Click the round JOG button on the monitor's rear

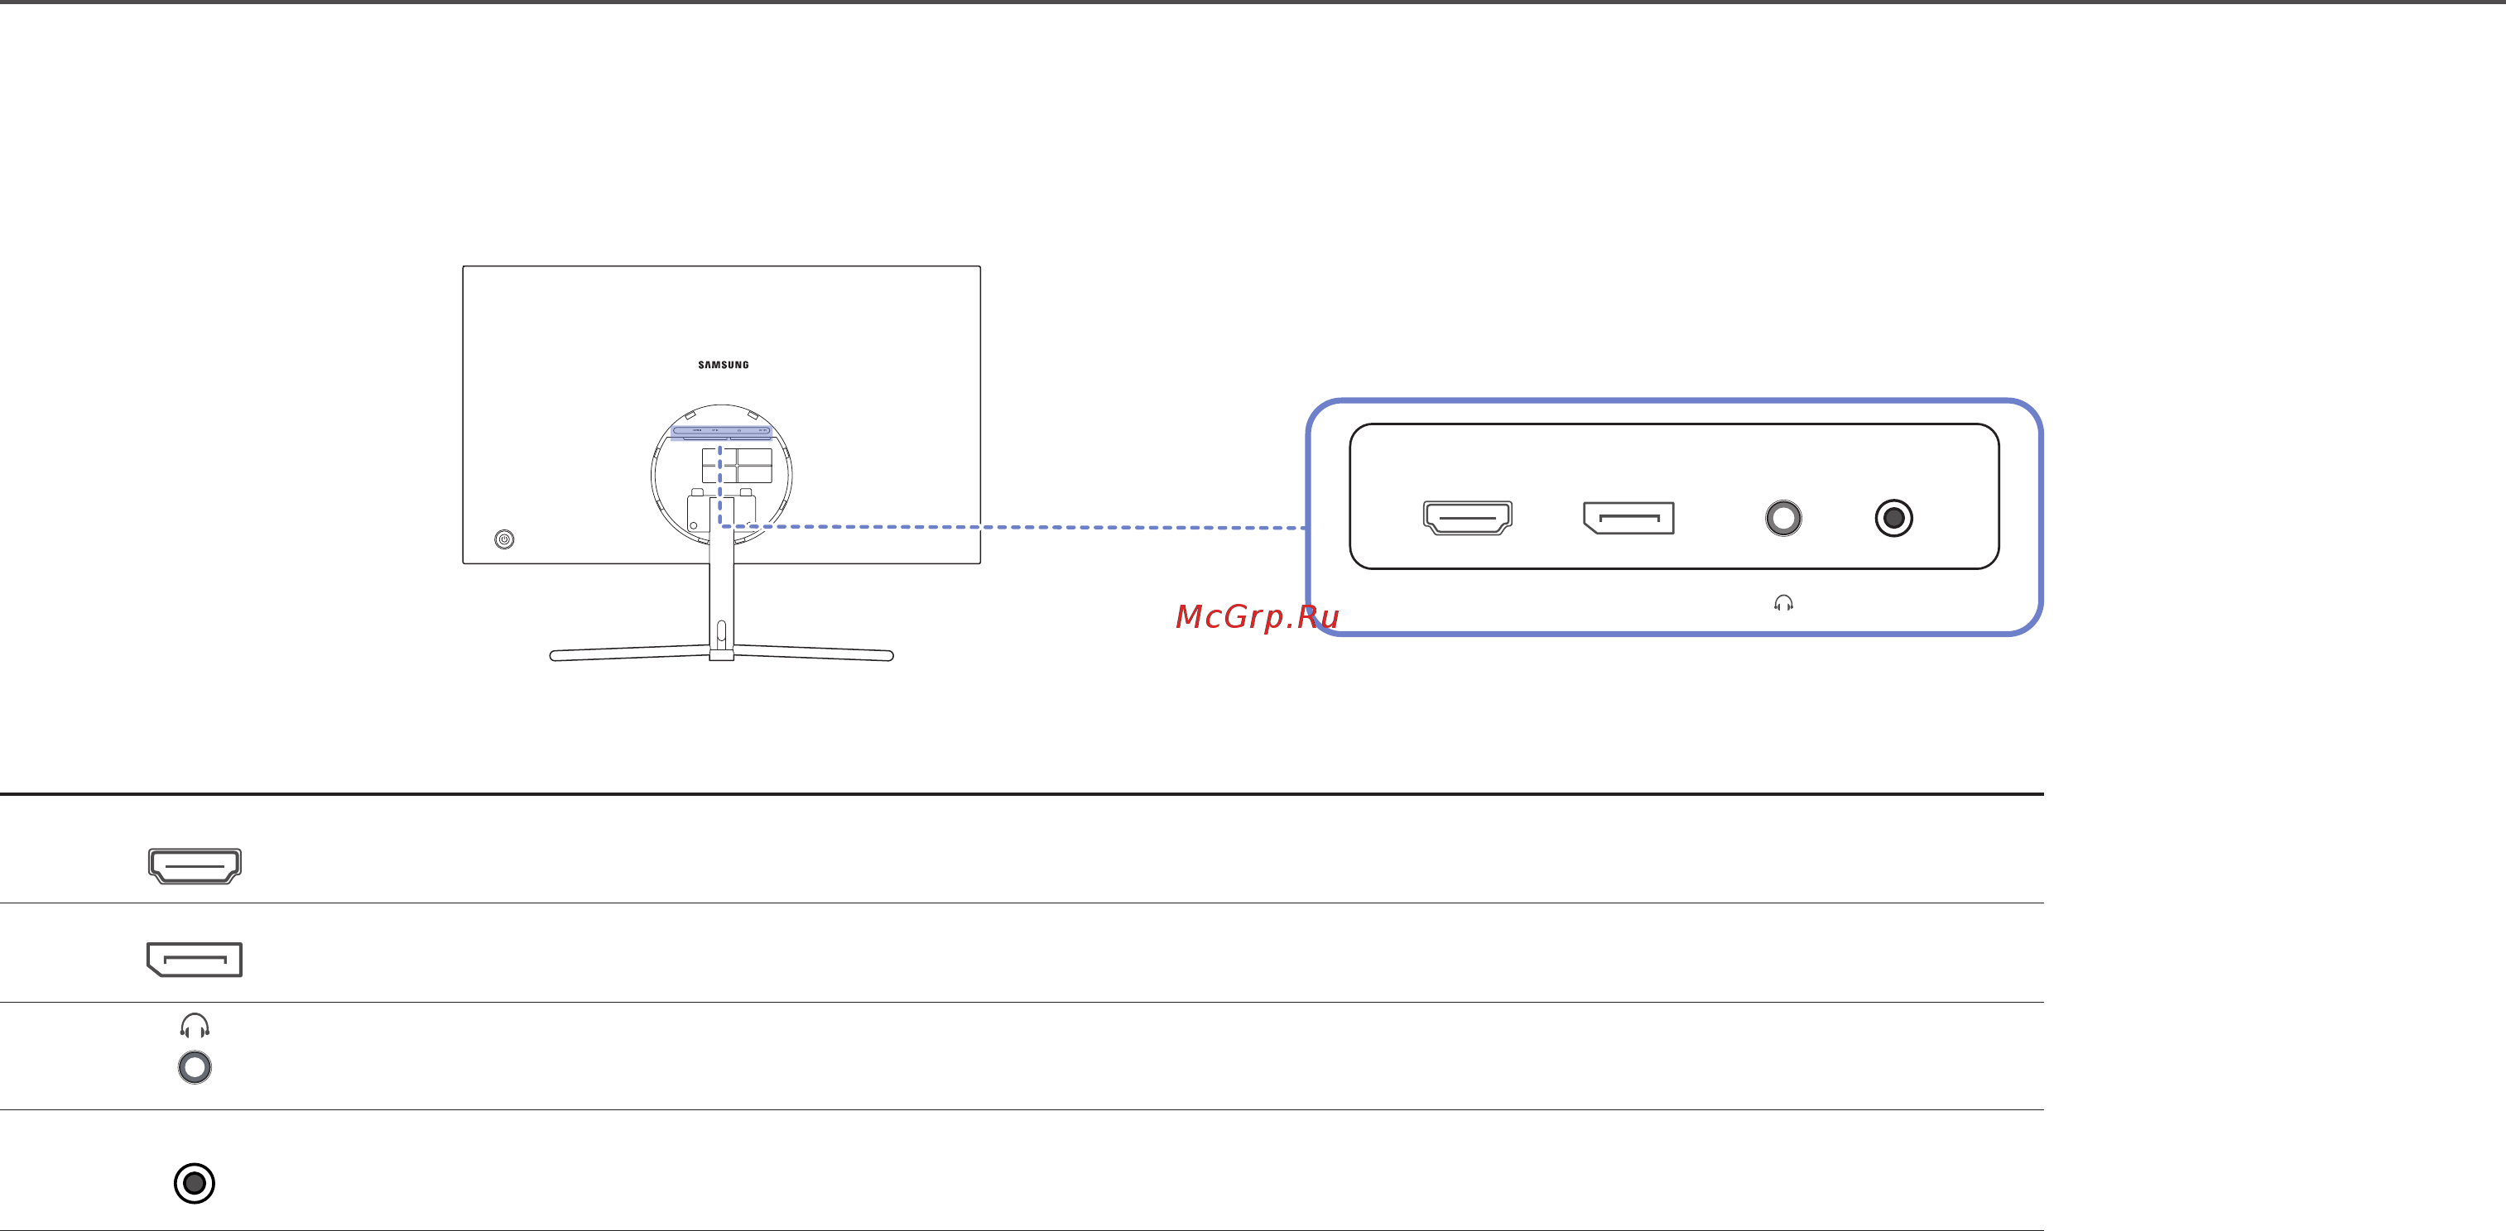(504, 539)
